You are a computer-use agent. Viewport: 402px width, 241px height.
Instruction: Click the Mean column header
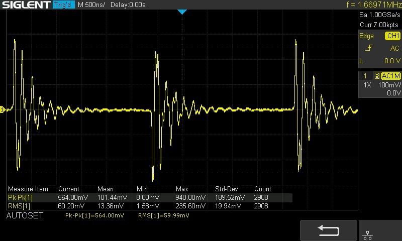[105, 189]
